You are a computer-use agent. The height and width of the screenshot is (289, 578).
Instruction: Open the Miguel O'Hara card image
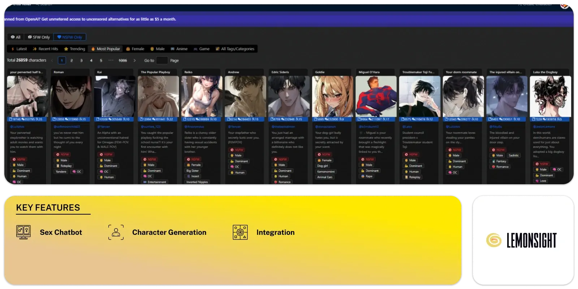[376, 96]
